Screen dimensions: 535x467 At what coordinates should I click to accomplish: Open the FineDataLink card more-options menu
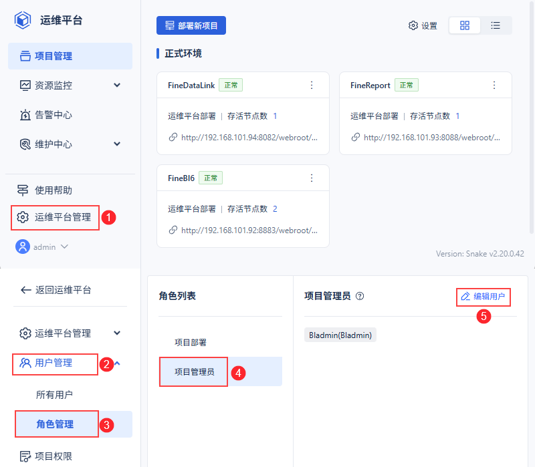tap(312, 86)
